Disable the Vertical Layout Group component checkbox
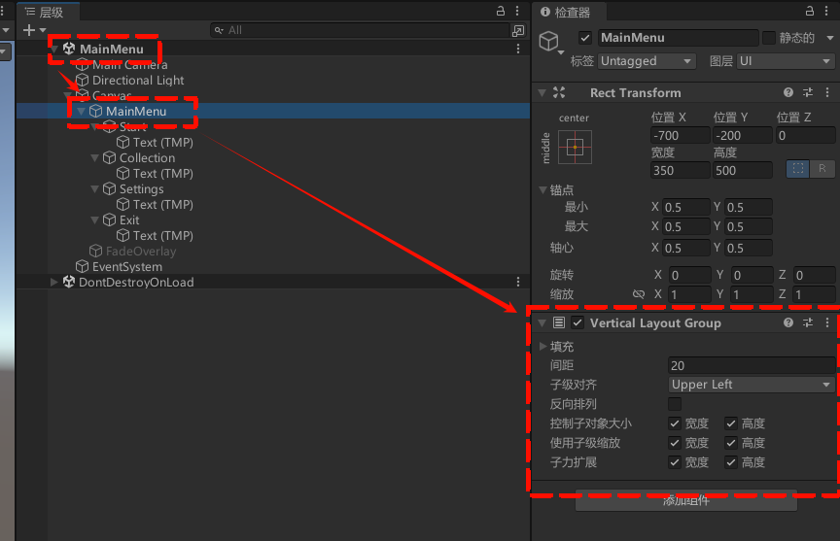The height and width of the screenshot is (541, 840). pyautogui.click(x=577, y=322)
